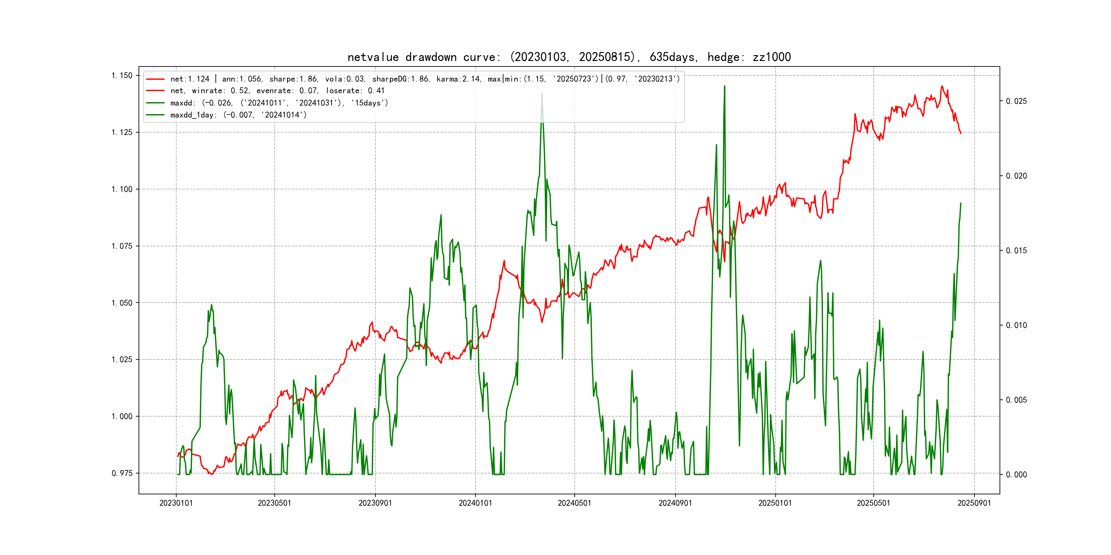Click the red line swatch for net:1.124 legend
The height and width of the screenshot is (555, 1111).
click(x=155, y=79)
